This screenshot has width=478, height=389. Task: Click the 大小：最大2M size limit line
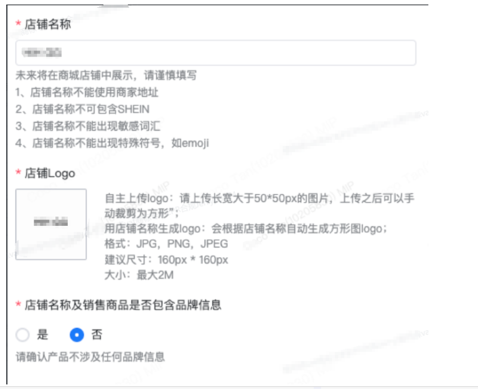tap(139, 275)
